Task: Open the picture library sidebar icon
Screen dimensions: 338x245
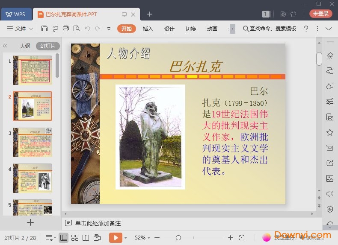Action: pyautogui.click(x=330, y=117)
